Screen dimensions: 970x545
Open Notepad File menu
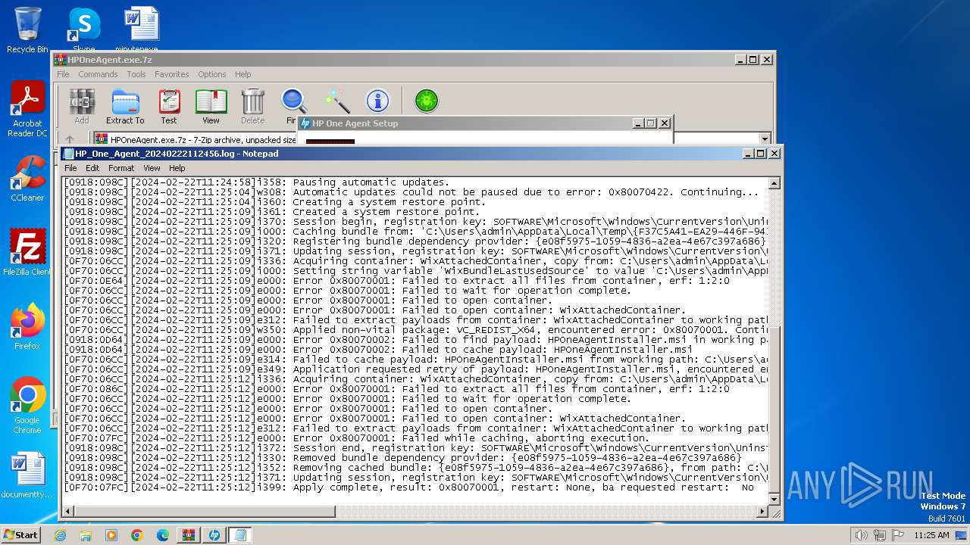pos(70,168)
